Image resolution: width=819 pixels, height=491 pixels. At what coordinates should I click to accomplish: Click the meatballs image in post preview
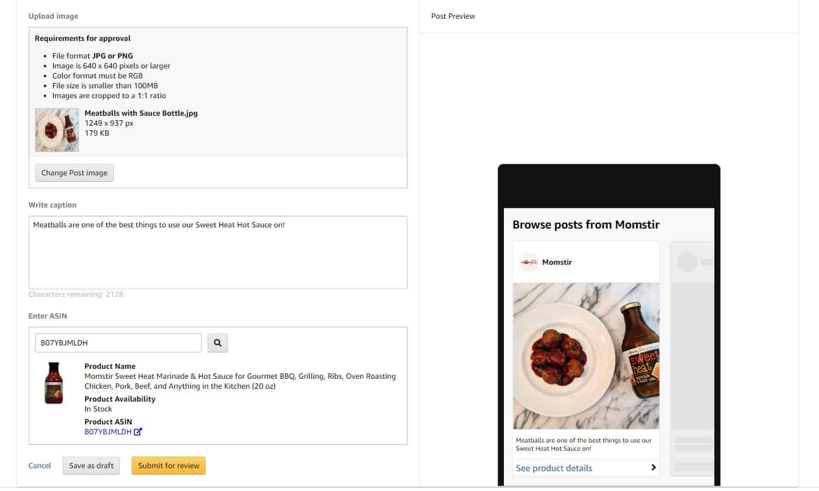pyautogui.click(x=586, y=356)
